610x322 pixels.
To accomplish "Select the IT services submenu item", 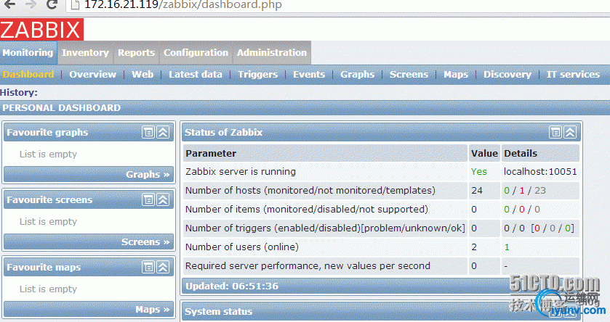I will pyautogui.click(x=573, y=75).
